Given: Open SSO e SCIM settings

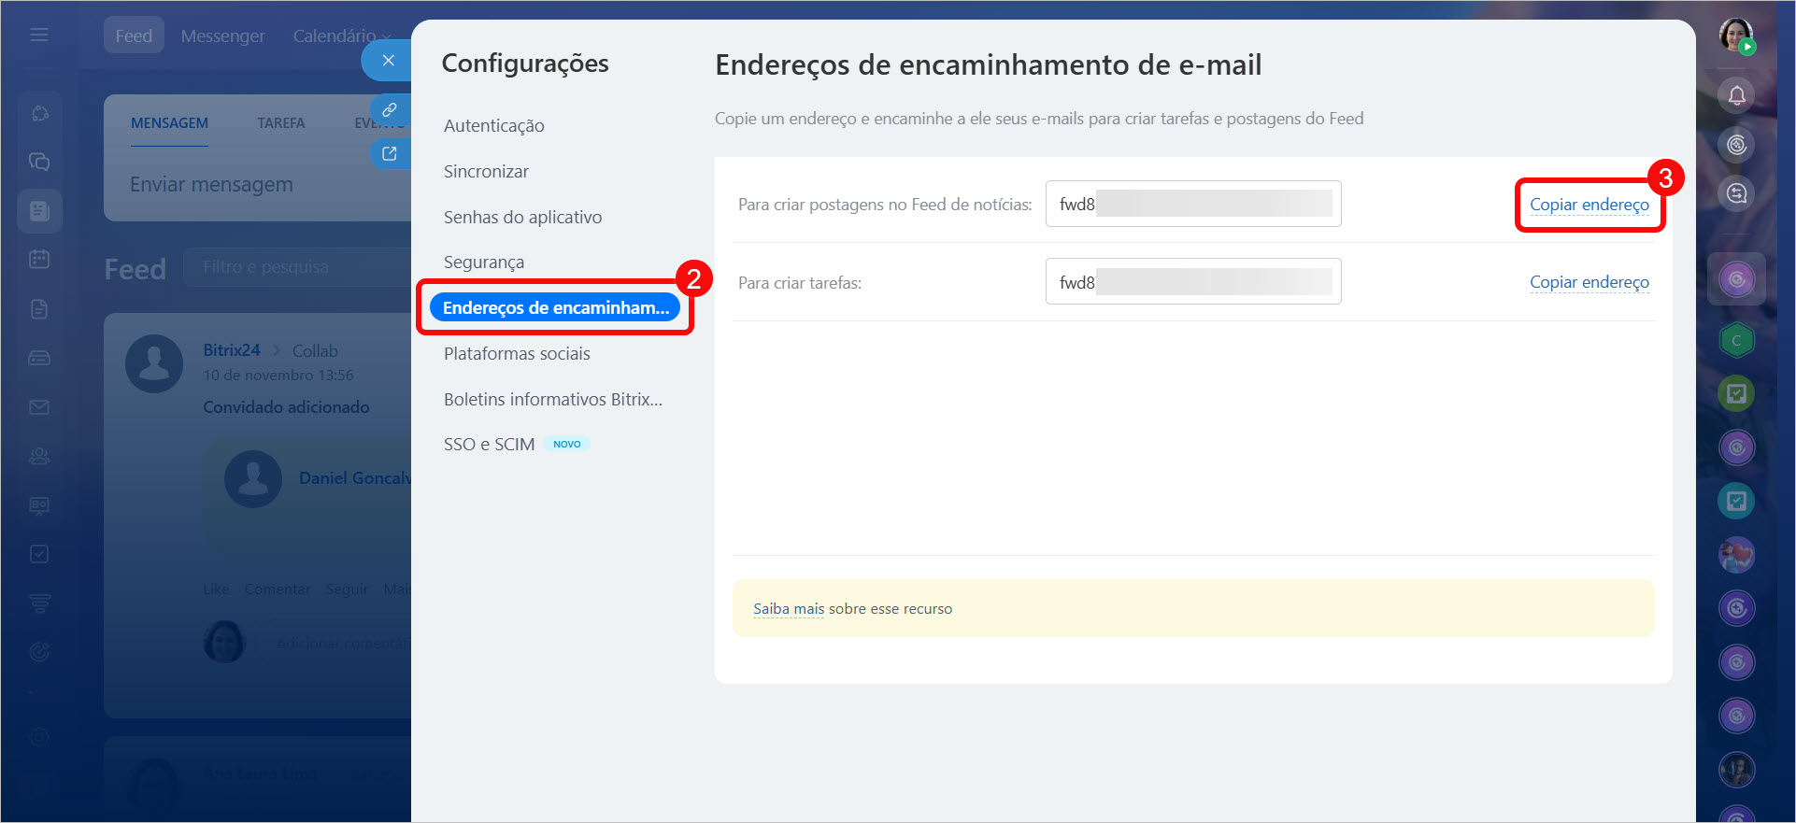Looking at the screenshot, I should (x=489, y=445).
